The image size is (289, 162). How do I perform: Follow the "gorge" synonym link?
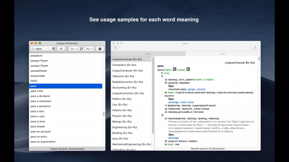pyautogui.click(x=191, y=89)
